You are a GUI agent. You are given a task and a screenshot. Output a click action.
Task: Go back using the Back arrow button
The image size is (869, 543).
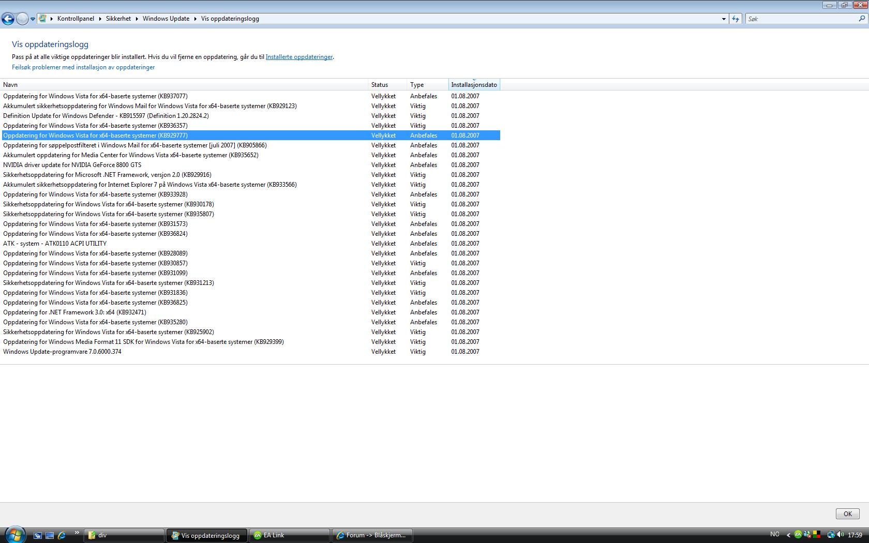[x=8, y=19]
